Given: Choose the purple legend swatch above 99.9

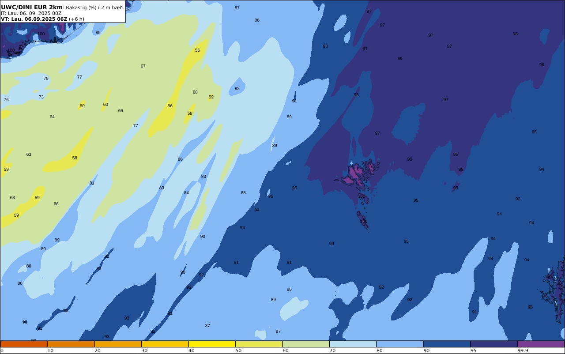Looking at the screenshot, I should (x=541, y=344).
